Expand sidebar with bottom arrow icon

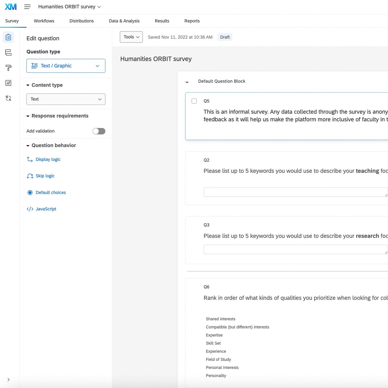point(8,380)
